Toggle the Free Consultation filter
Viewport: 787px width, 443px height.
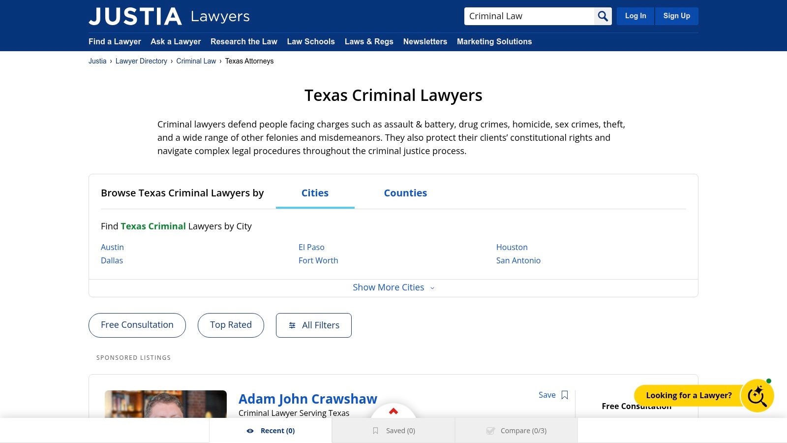coord(137,325)
